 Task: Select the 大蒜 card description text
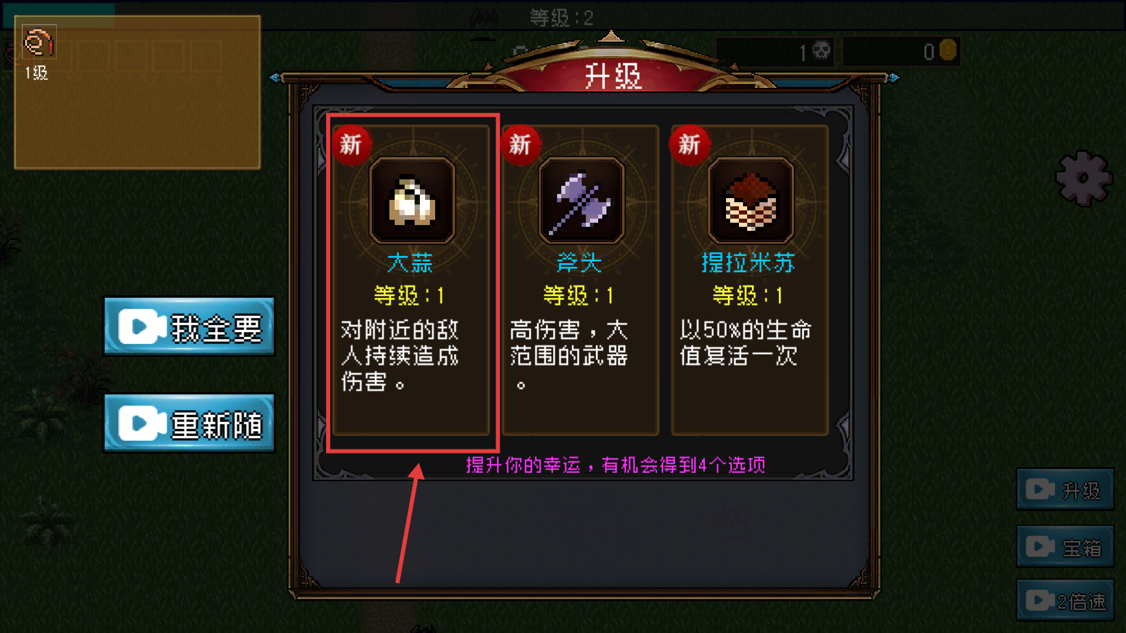pos(400,356)
